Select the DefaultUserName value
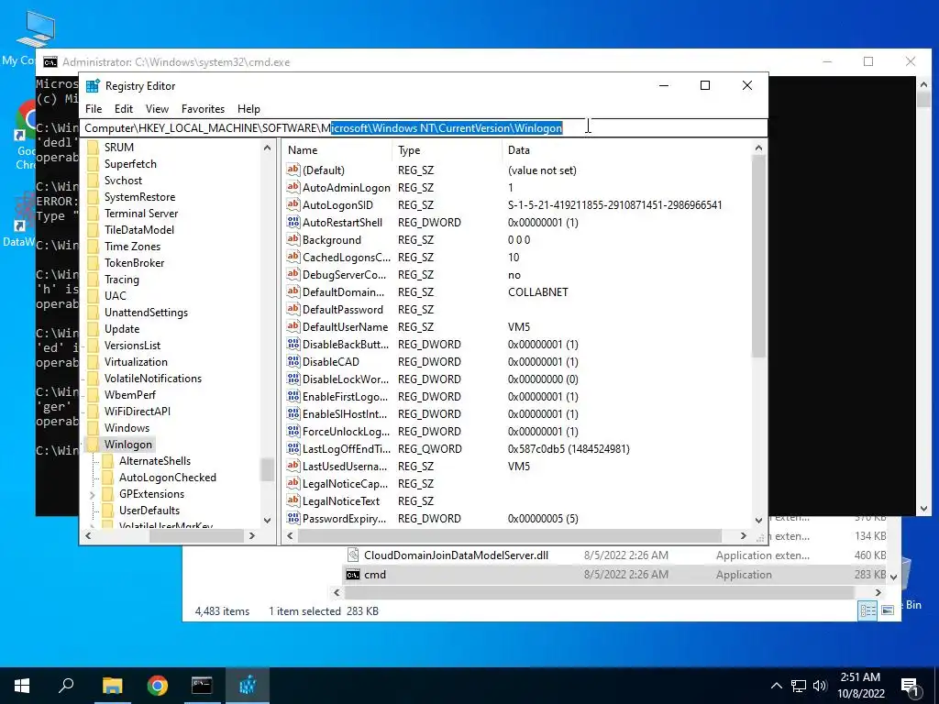This screenshot has width=939, height=704. 345,327
